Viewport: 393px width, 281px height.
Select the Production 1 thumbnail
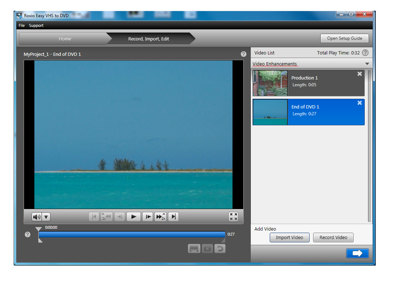tap(270, 83)
